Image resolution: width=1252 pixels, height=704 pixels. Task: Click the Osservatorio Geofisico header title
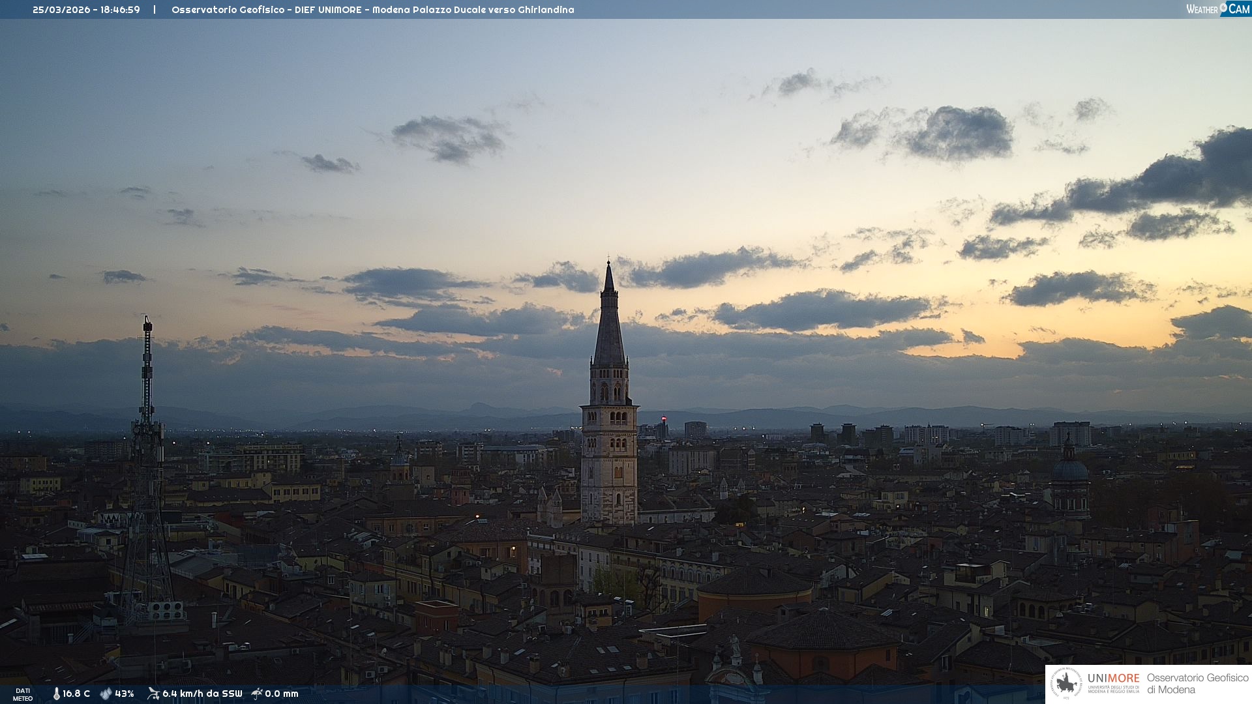(x=372, y=10)
